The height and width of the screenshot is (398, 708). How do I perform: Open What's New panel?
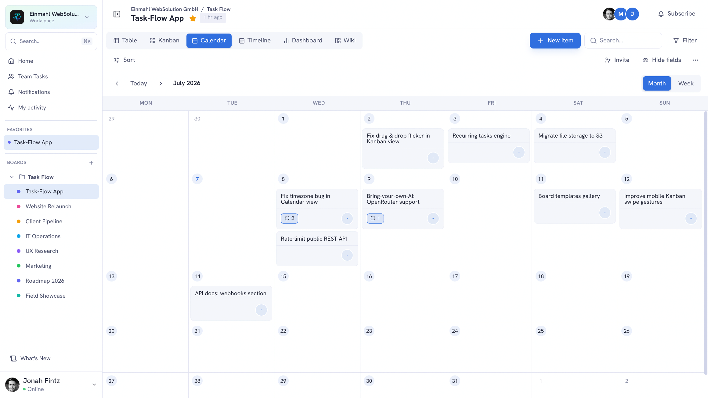tap(31, 358)
